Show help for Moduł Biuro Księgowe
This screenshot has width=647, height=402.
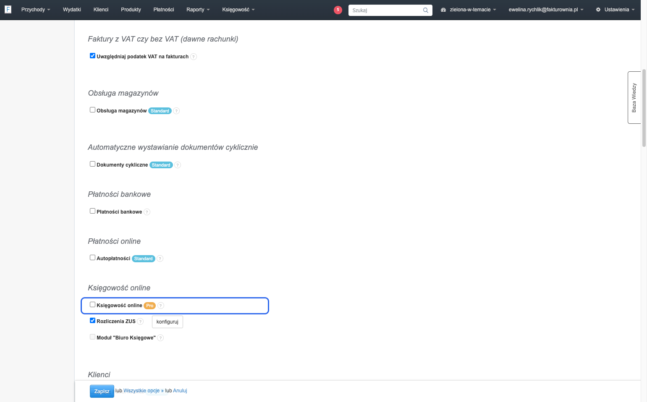click(160, 338)
